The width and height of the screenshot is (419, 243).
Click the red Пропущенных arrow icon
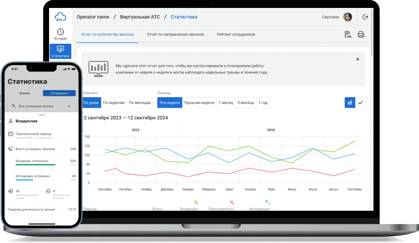(x=232, y=202)
